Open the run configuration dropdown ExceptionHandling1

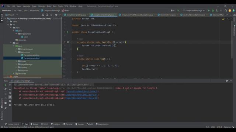[x=194, y=11]
